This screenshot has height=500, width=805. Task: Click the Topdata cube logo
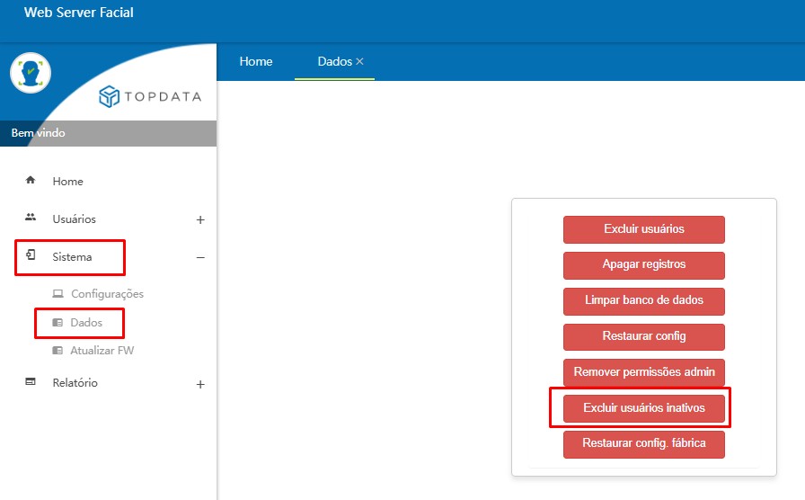tap(109, 96)
